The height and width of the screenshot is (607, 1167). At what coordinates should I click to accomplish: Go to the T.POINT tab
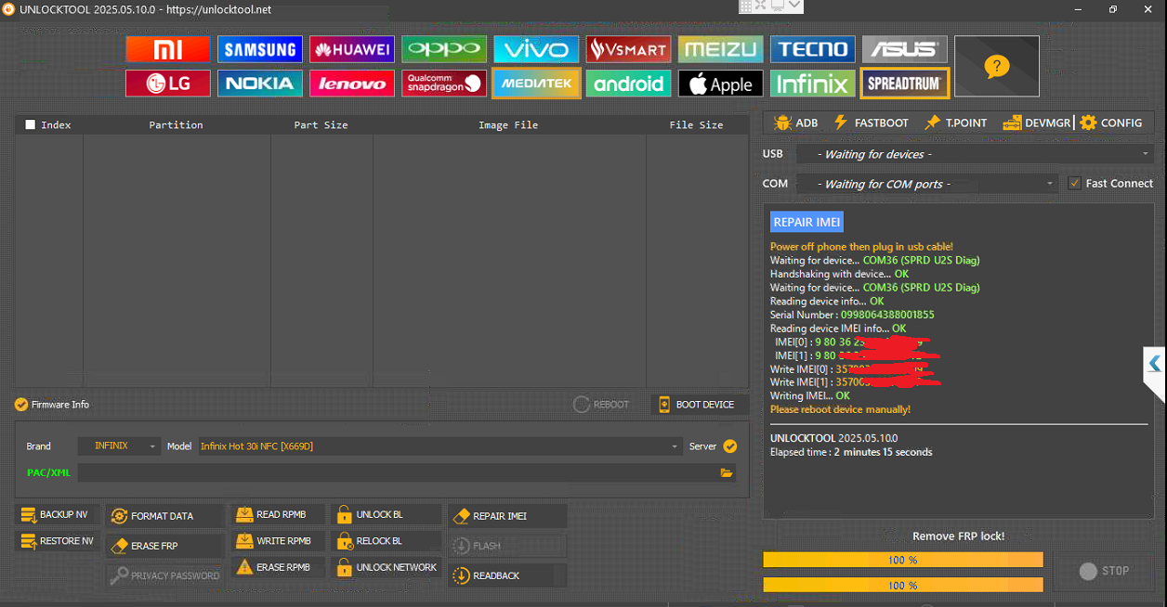[x=955, y=123]
